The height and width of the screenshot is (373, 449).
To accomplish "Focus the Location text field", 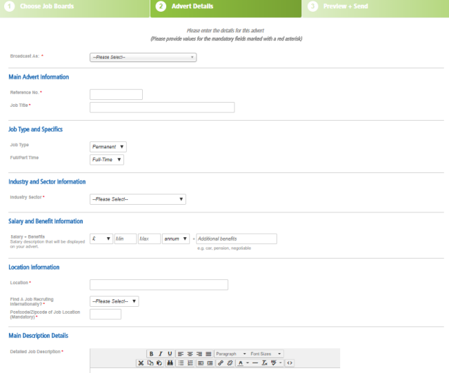I will [x=159, y=285].
